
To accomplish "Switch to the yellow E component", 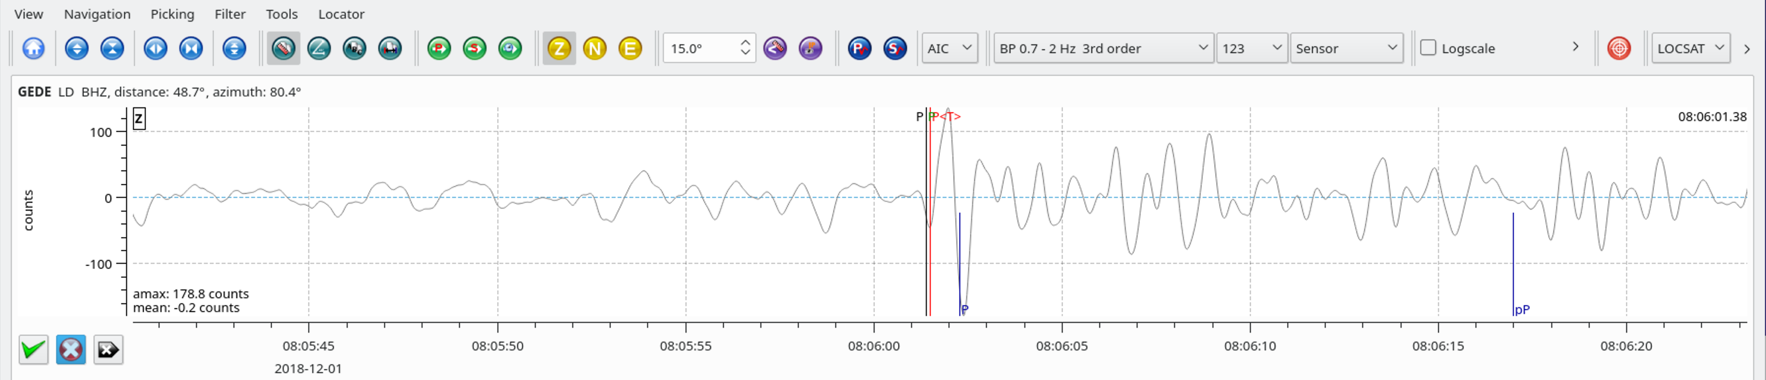I will [630, 49].
